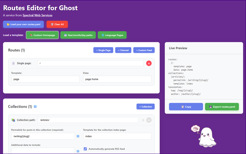Viewport: 246px width, 154px height.
Task: Uncheck Automatically generate RSS feed
Action: coord(85,149)
